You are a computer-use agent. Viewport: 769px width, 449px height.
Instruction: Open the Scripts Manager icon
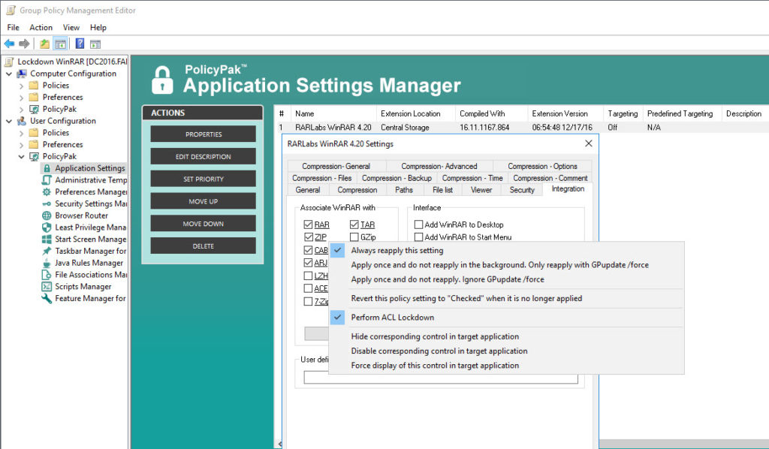click(x=47, y=287)
